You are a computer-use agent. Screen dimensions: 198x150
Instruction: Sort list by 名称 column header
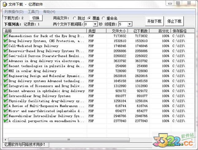pyautogui.click(x=45, y=31)
